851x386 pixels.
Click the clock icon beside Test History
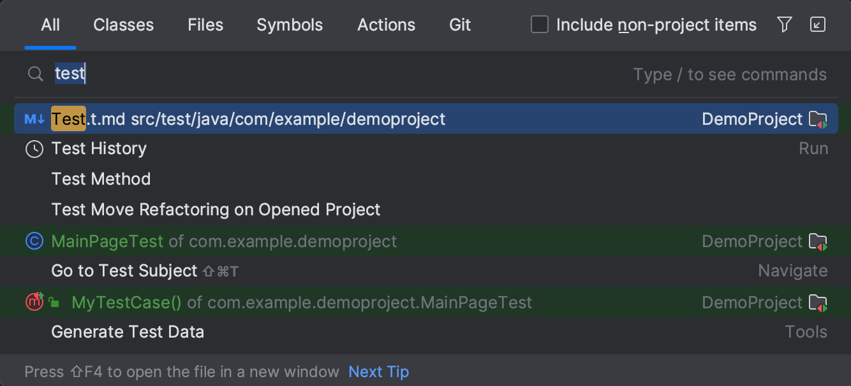(34, 149)
